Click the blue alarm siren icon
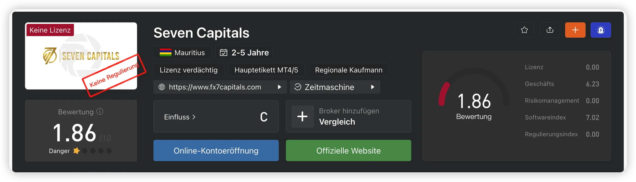 coord(601,30)
